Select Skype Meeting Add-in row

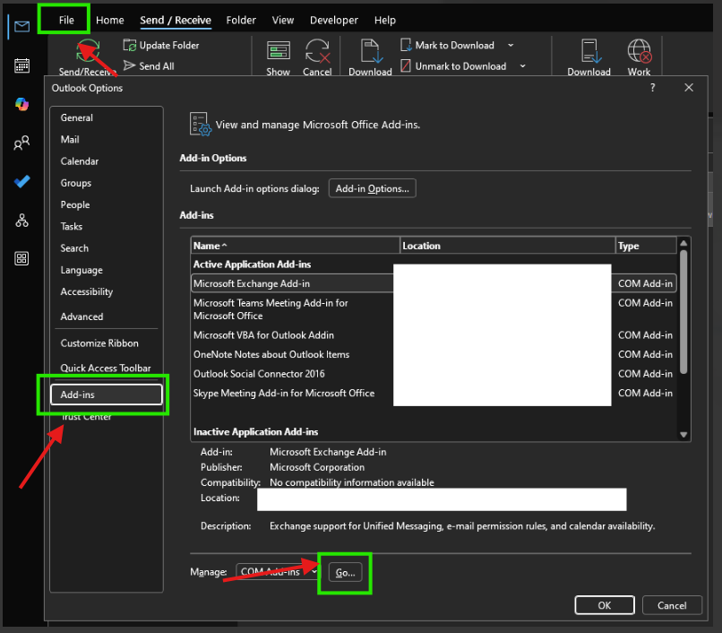(x=434, y=394)
